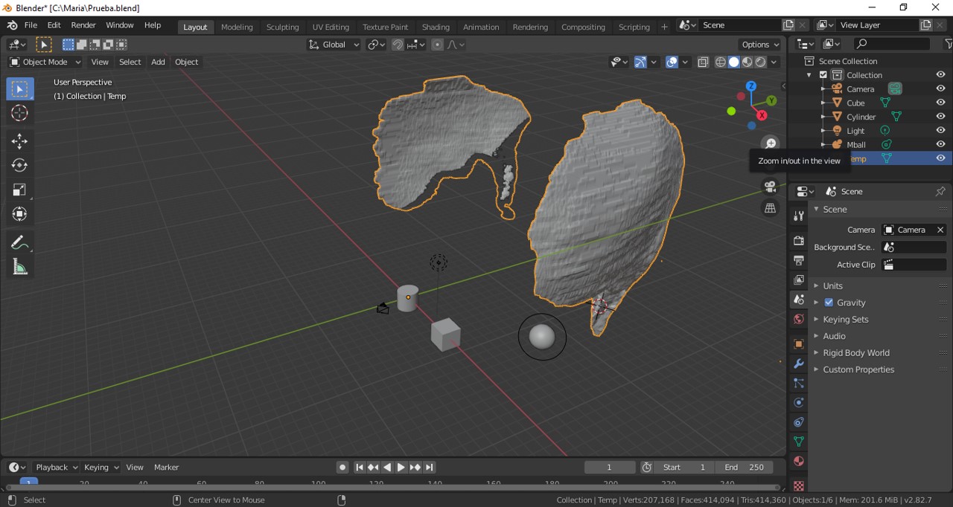953x507 pixels.
Task: Open the Modifiers wrench properties tab
Action: (x=799, y=364)
